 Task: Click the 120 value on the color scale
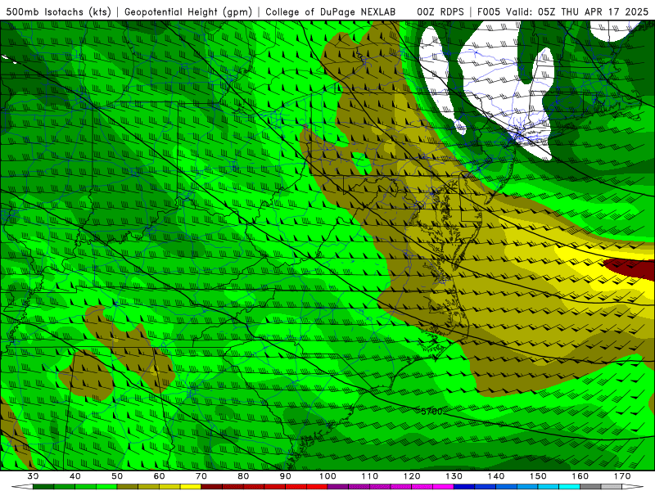coord(412,476)
